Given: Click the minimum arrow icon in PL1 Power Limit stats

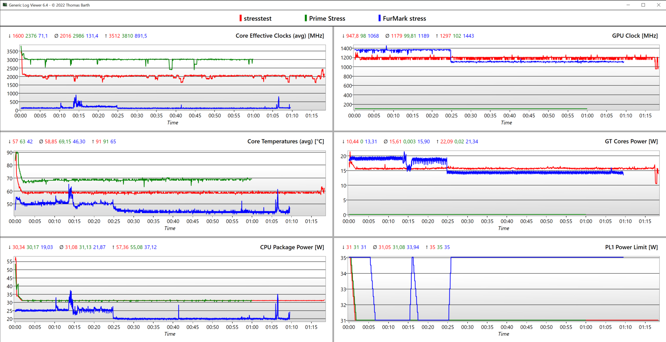Looking at the screenshot, I should point(343,247).
